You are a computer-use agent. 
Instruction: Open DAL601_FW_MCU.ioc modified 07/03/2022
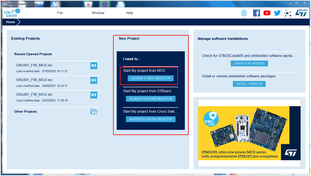(34, 65)
